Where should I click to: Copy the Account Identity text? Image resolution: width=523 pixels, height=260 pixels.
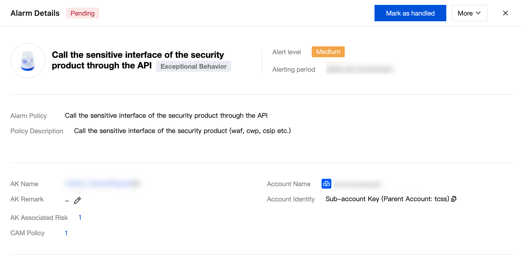[454, 199]
